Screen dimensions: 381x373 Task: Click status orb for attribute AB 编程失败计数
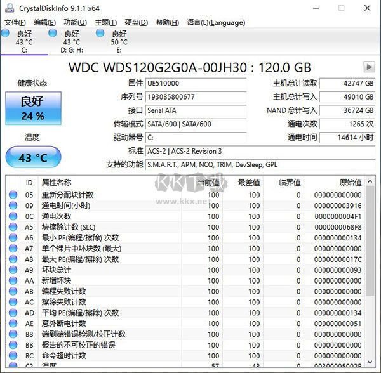coord(13,291)
